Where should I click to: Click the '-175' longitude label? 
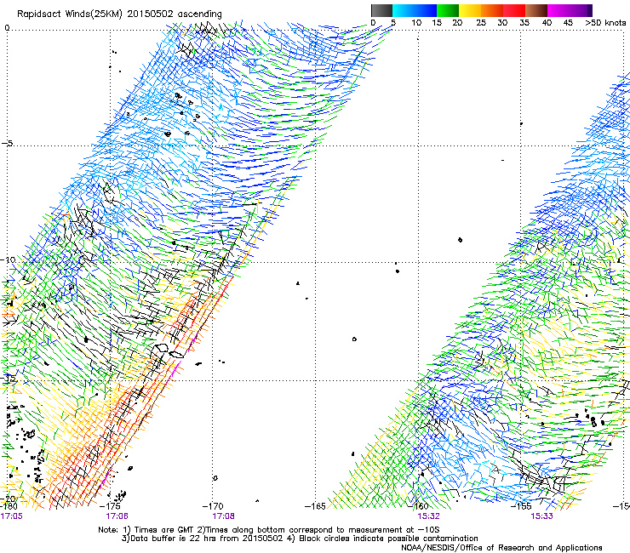[110, 506]
